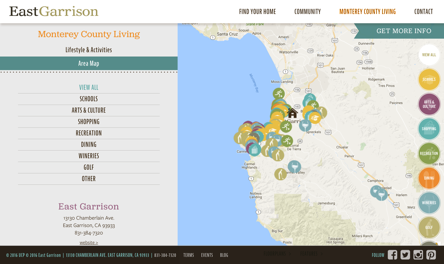Click the recreation marker near Moss Landing
Viewport: 444px width, 264px height.
[279, 94]
